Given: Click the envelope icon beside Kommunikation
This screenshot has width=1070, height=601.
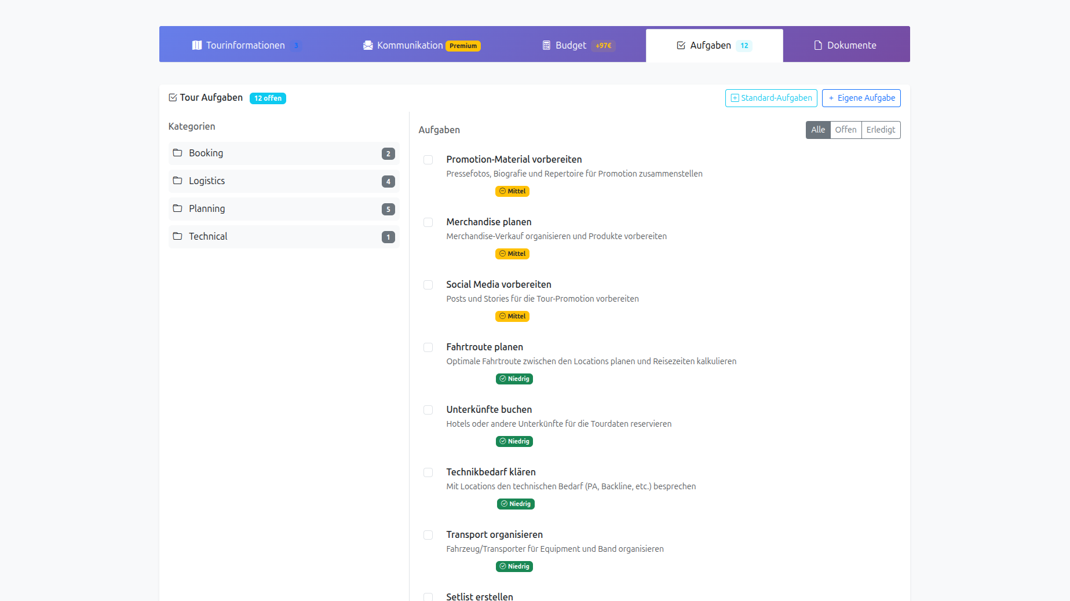Looking at the screenshot, I should tap(368, 45).
